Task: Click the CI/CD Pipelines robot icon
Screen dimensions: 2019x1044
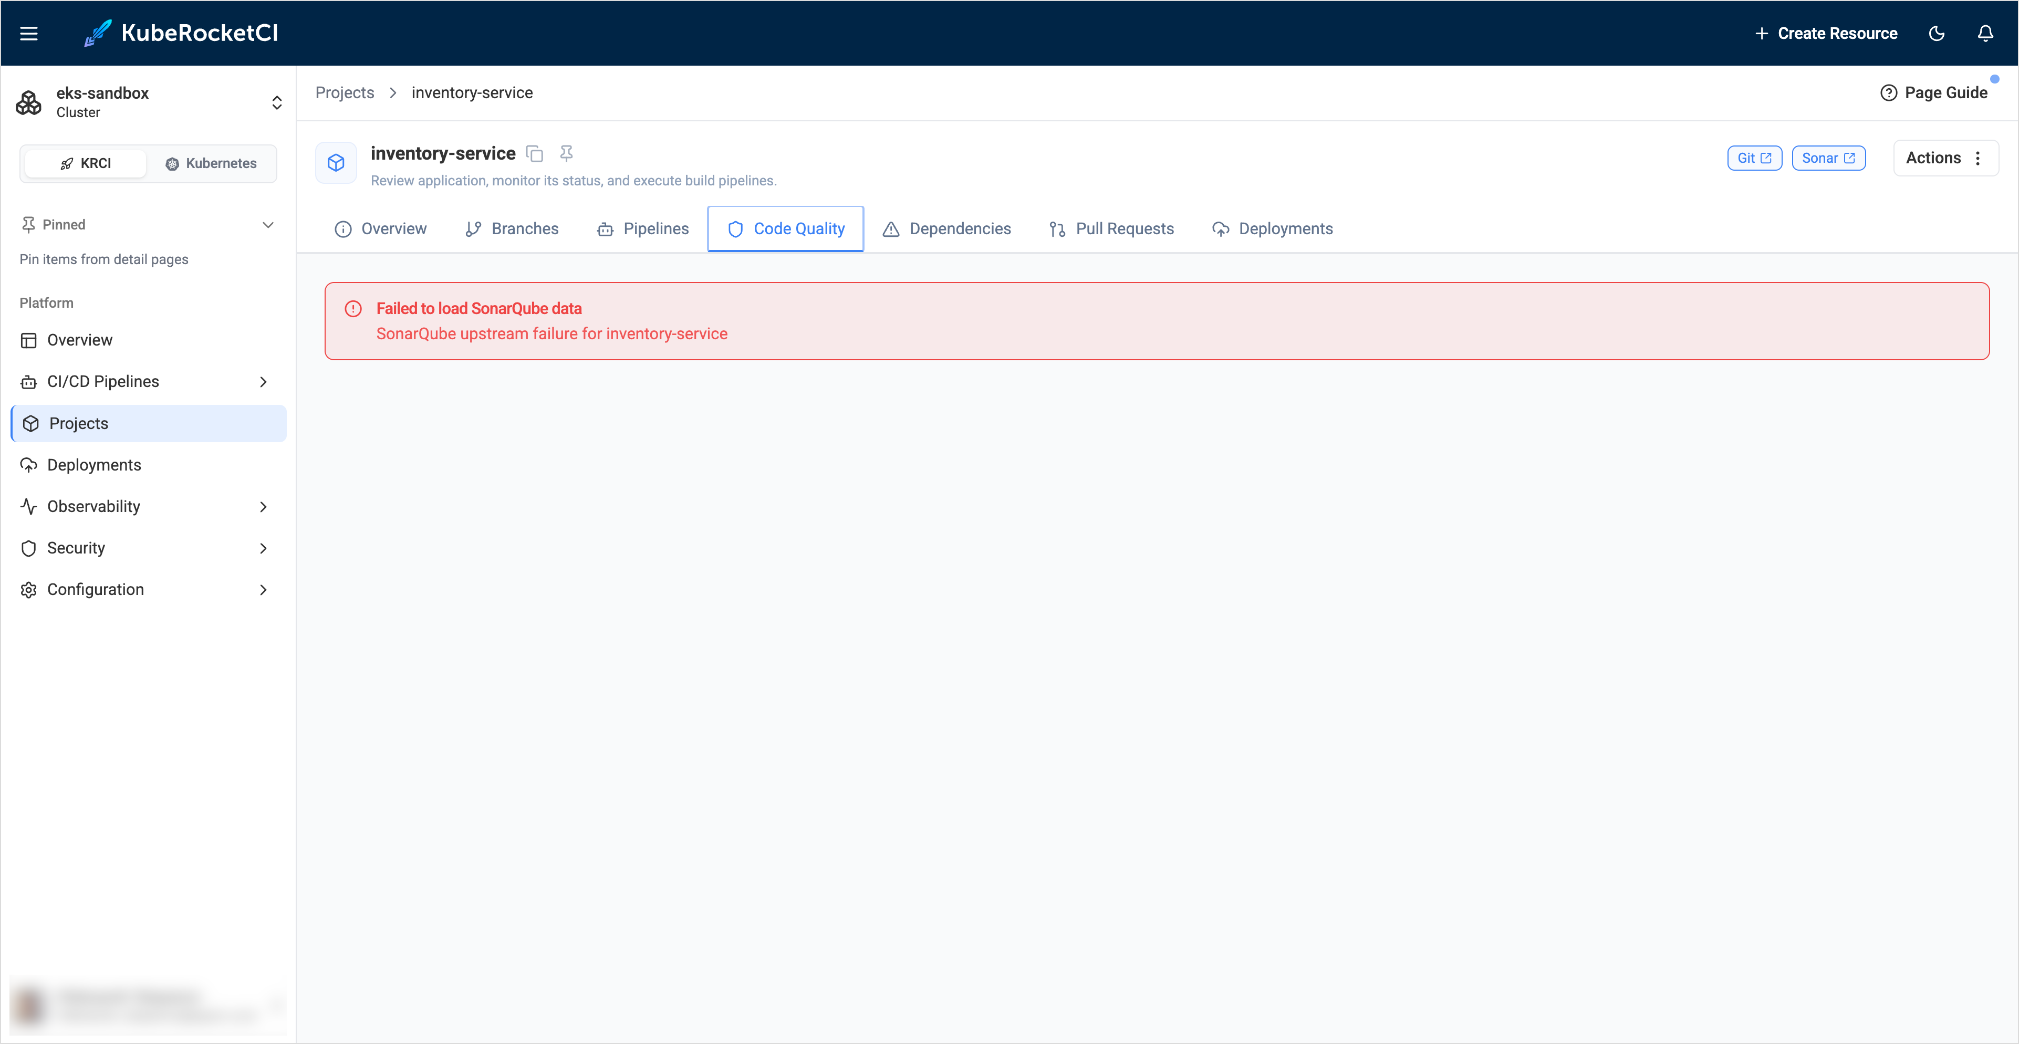Action: (29, 382)
